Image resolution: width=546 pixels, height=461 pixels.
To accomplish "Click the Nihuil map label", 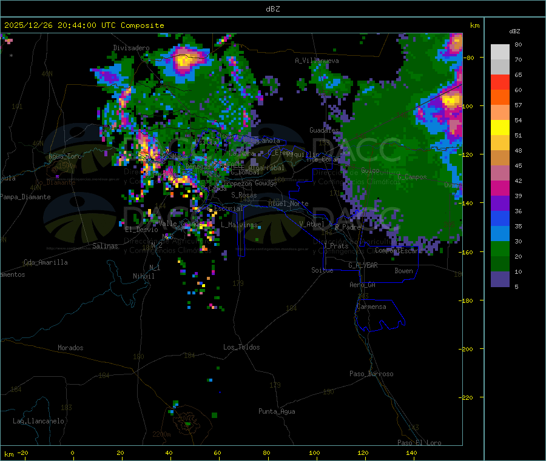I will pos(143,276).
